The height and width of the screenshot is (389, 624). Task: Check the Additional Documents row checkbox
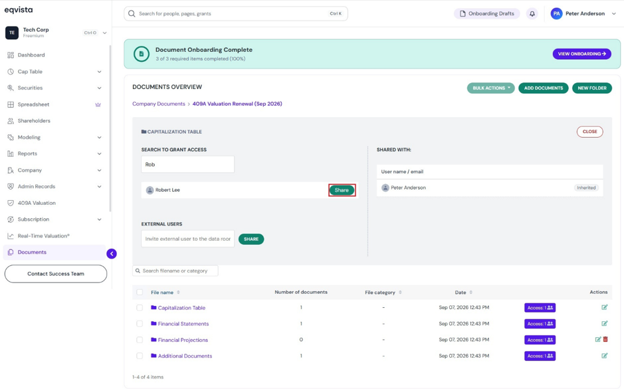point(140,356)
